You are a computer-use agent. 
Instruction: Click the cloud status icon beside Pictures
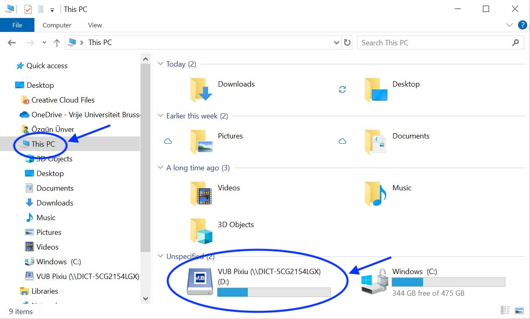click(168, 141)
